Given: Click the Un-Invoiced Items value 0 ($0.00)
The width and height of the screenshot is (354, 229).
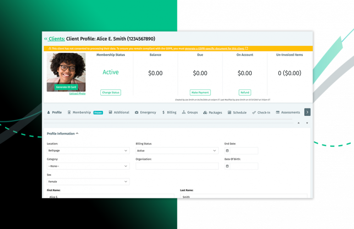Looking at the screenshot, I should pyautogui.click(x=289, y=73).
